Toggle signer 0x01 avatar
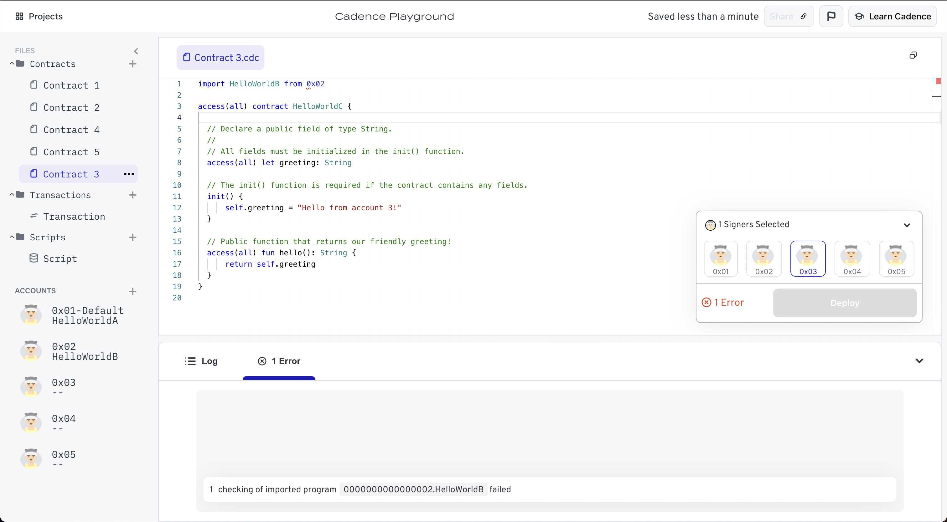The image size is (947, 522). coord(721,259)
